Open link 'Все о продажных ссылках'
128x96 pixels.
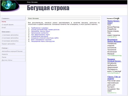(x=41, y=40)
